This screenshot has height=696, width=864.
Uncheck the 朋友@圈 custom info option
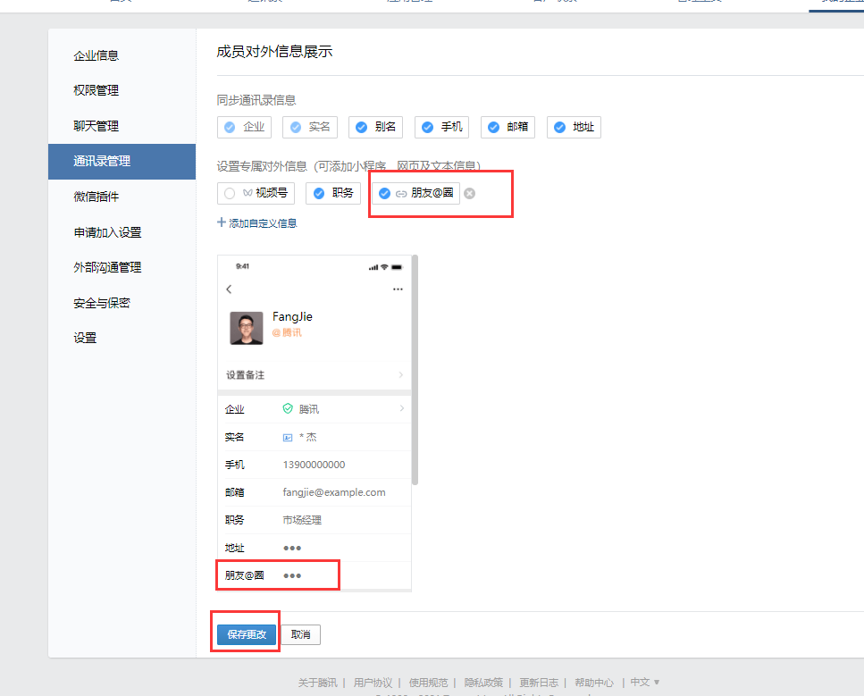click(x=384, y=193)
